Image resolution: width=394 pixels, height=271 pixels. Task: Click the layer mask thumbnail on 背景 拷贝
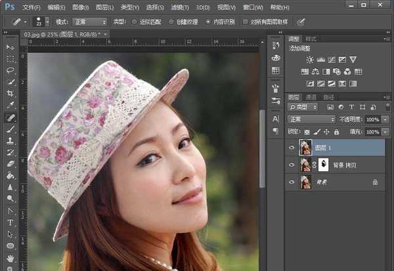(323, 166)
